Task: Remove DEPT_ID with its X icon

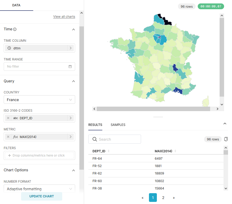Action: (x=8, y=118)
